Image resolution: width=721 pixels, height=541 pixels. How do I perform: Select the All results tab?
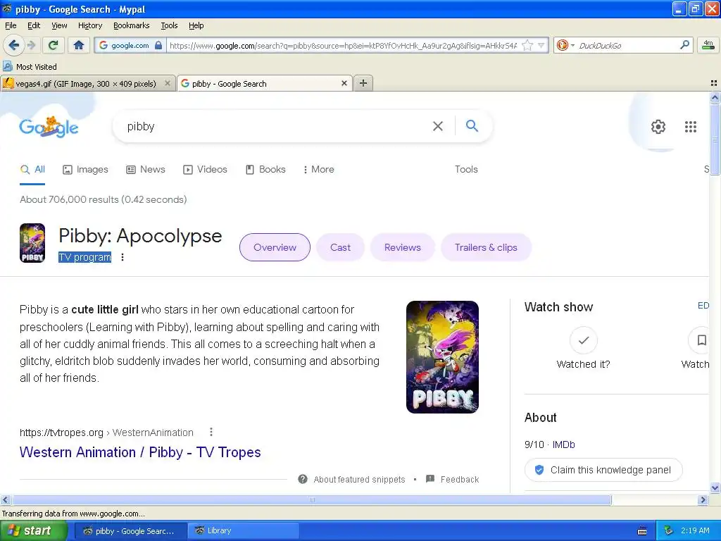tap(32, 169)
